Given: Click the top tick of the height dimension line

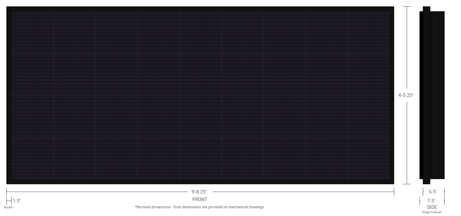Looking at the screenshot, I should [407, 7].
